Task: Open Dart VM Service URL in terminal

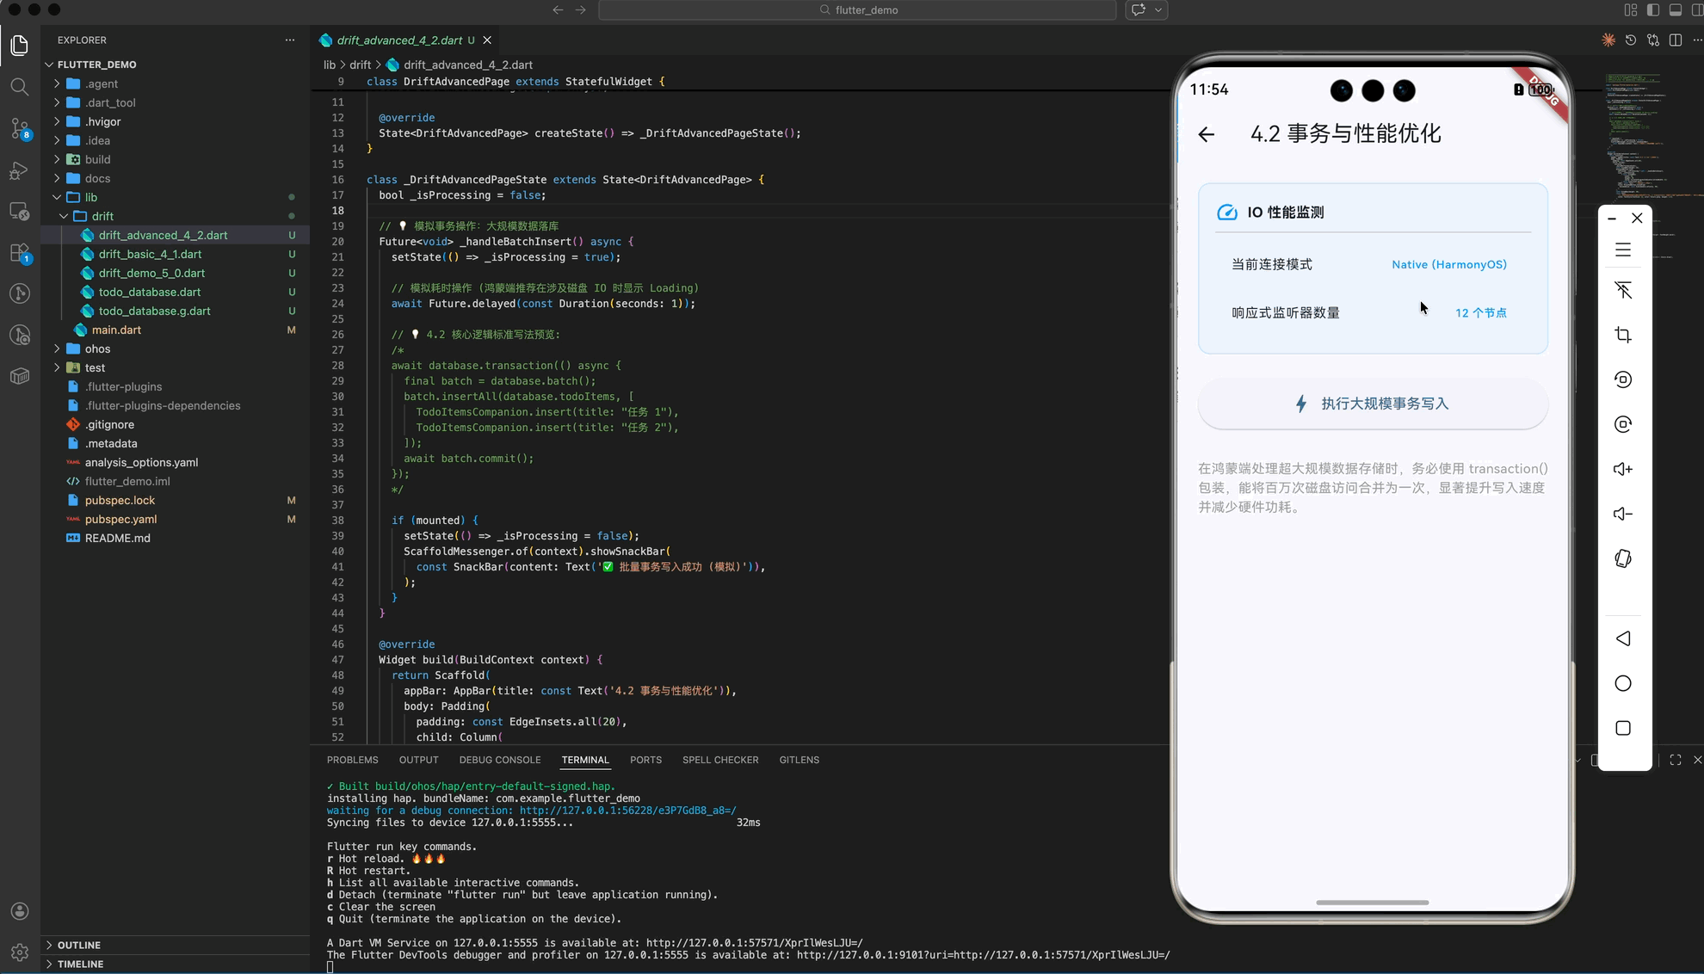Action: [x=754, y=942]
